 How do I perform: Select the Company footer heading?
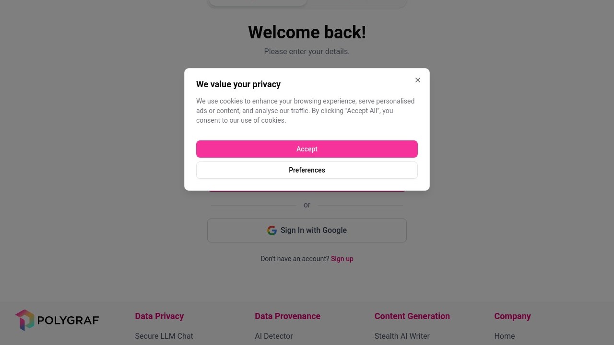pos(512,316)
